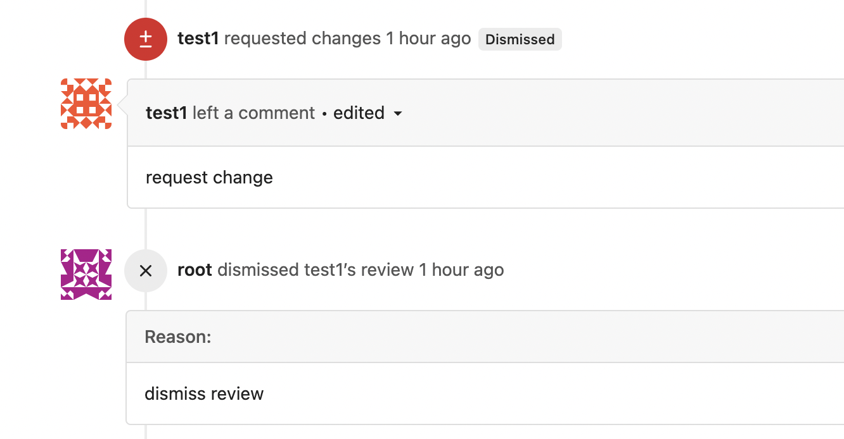The width and height of the screenshot is (844, 439).
Task: Click the red requested-changes review icon
Action: [x=146, y=39]
